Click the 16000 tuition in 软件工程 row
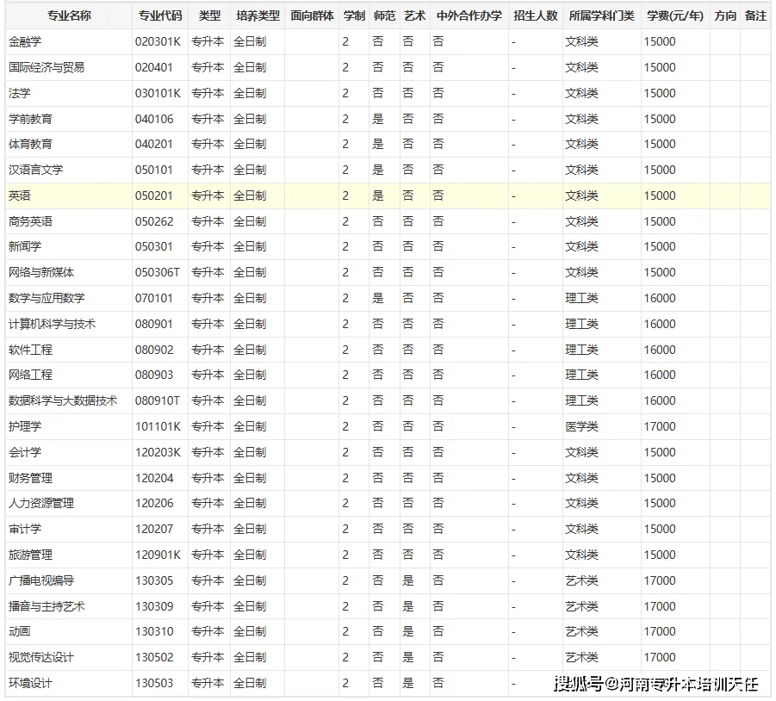 (660, 350)
